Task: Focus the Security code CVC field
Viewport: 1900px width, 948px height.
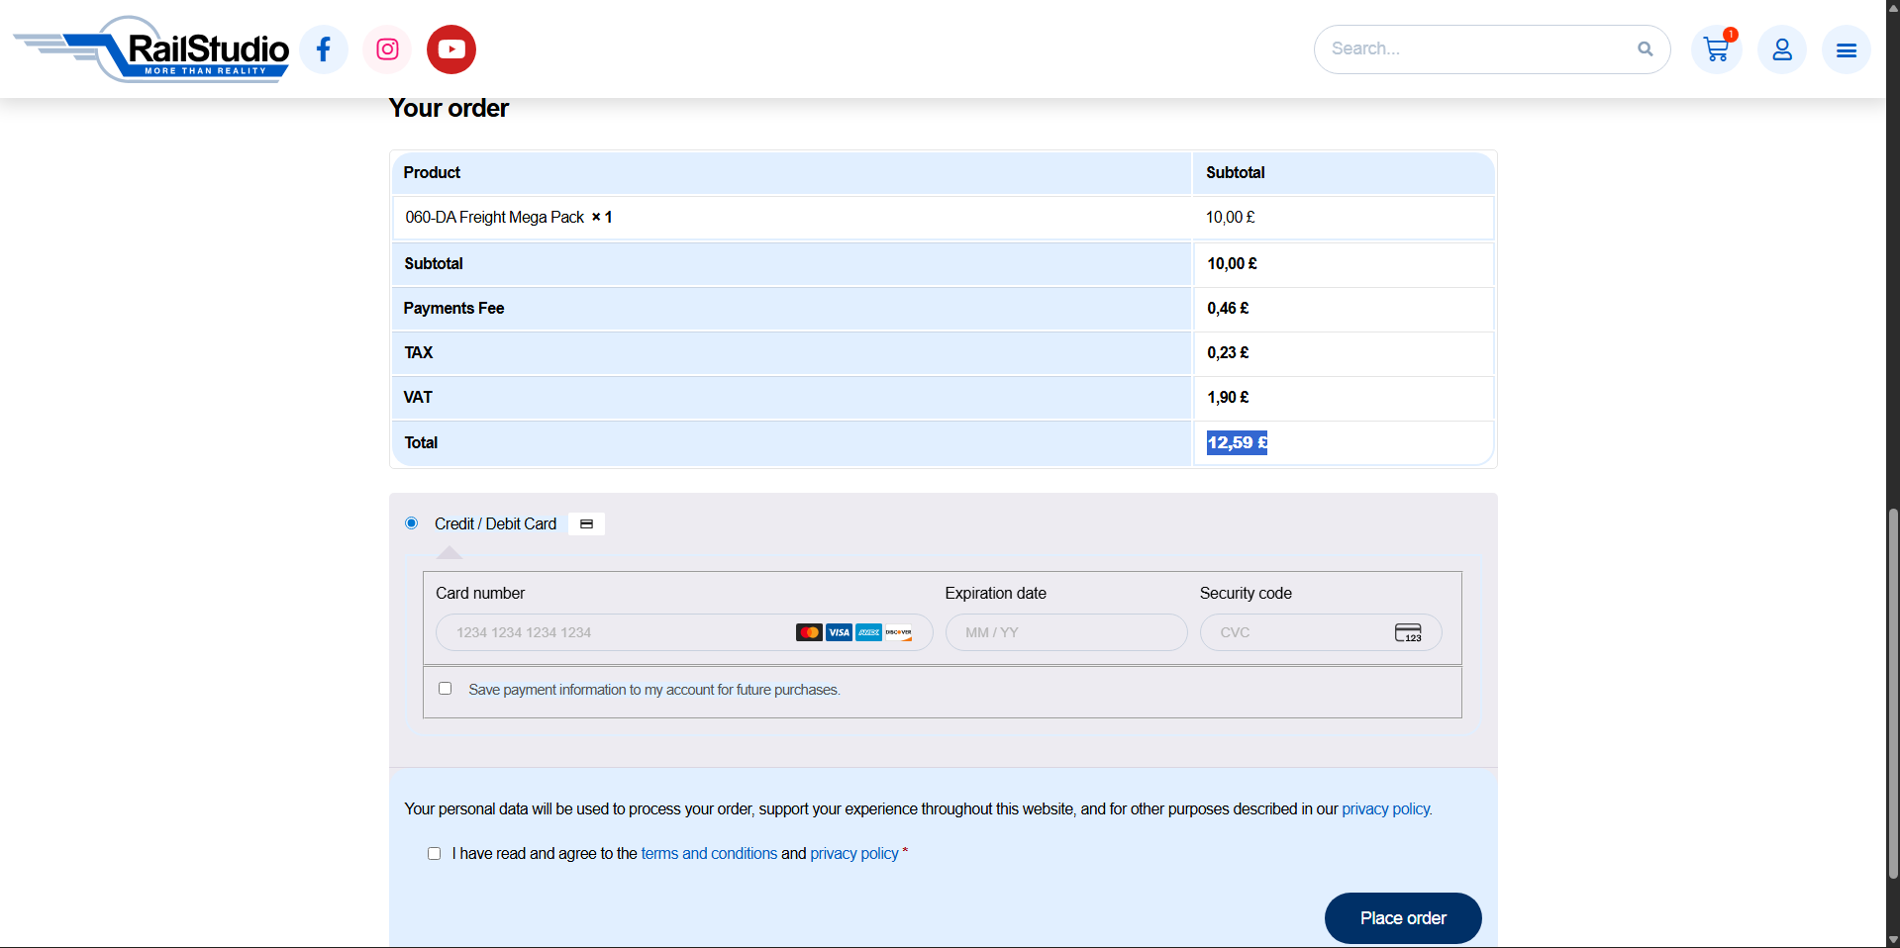Action: click(x=1321, y=632)
